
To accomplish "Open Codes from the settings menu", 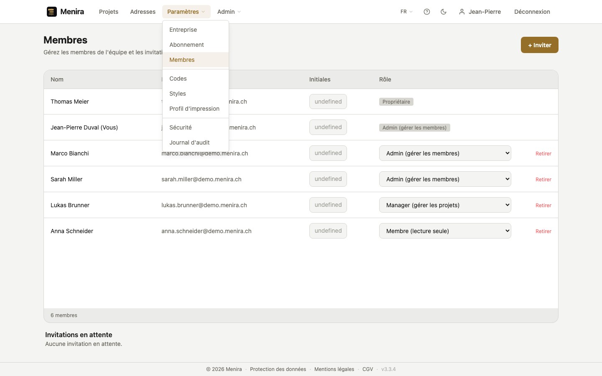I will pyautogui.click(x=196, y=79).
